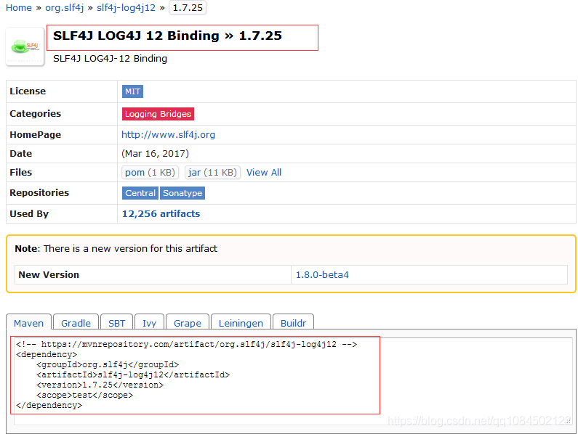
Task: Switch to the Buildr tab
Action: [293, 323]
